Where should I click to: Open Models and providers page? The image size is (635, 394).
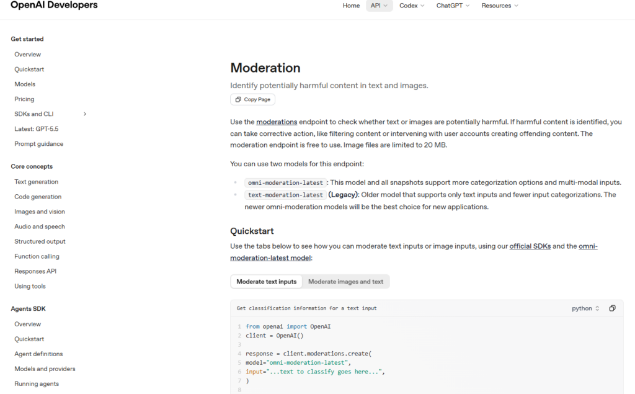tap(45, 369)
